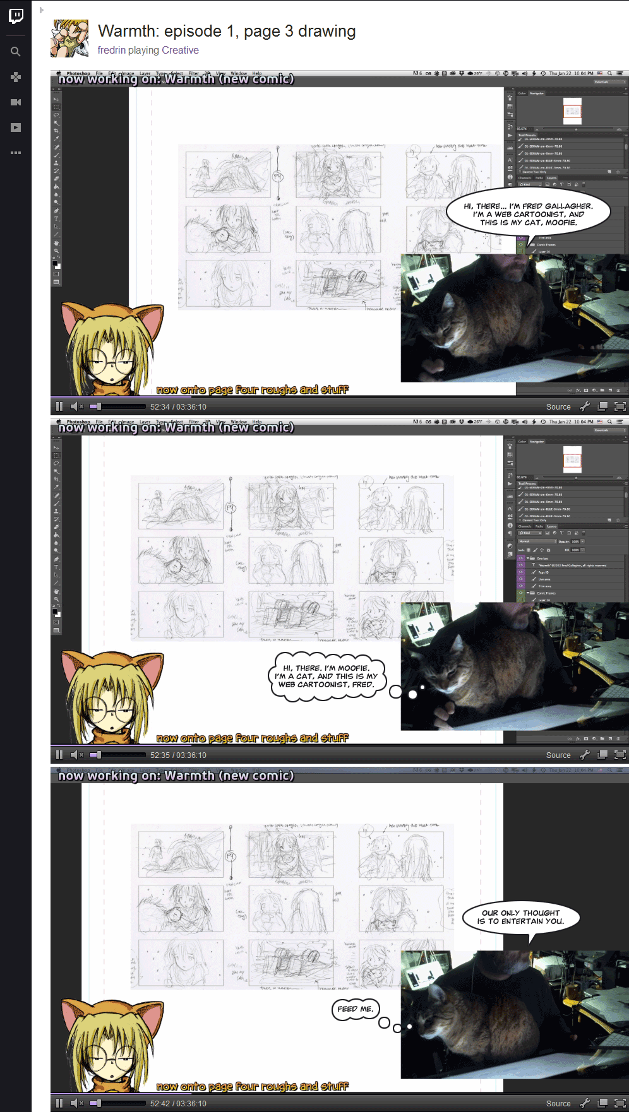Pop out the player at 52:42

tap(602, 1103)
